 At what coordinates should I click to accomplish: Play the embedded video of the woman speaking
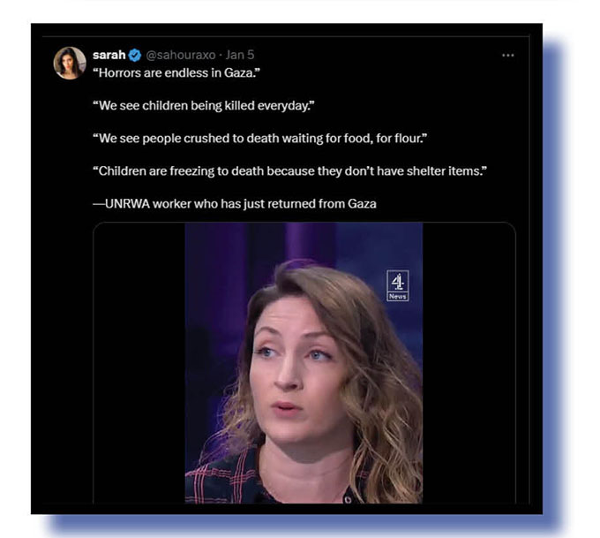tap(304, 363)
